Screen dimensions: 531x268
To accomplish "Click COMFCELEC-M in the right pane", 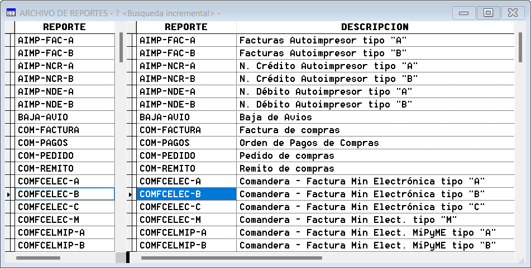I will 186,220.
